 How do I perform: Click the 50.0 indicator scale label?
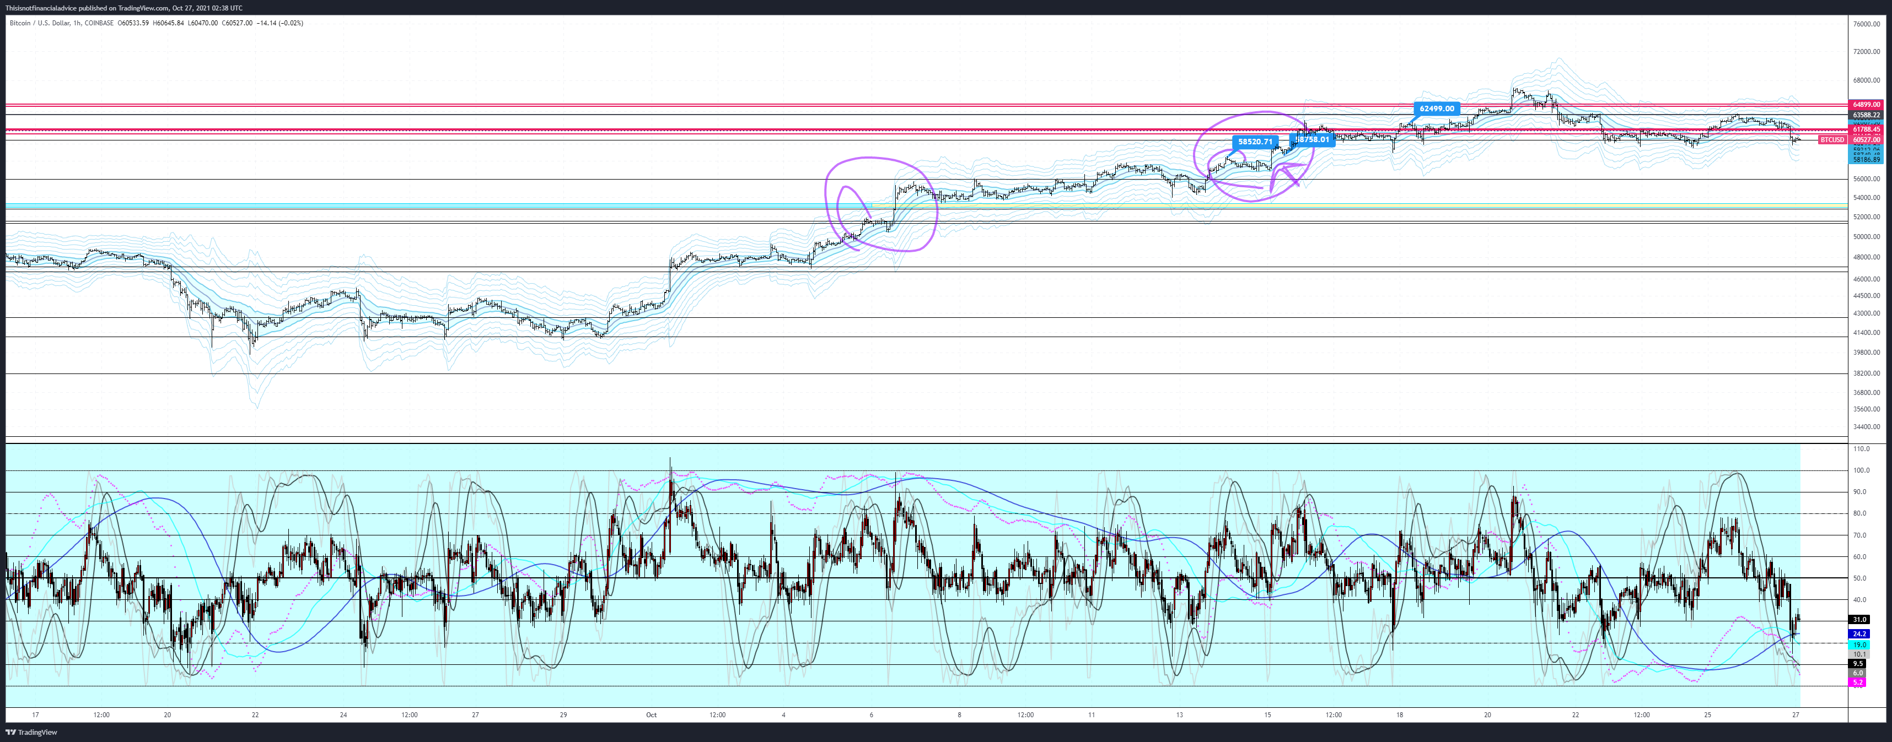tap(1861, 579)
